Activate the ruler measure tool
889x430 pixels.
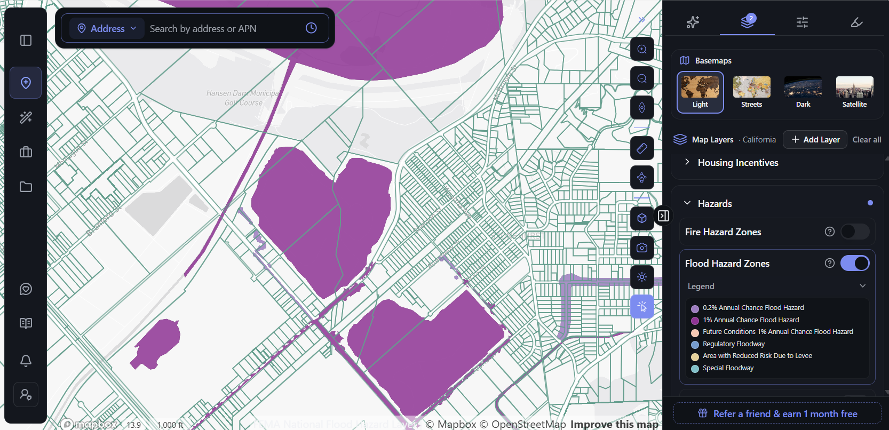point(642,148)
